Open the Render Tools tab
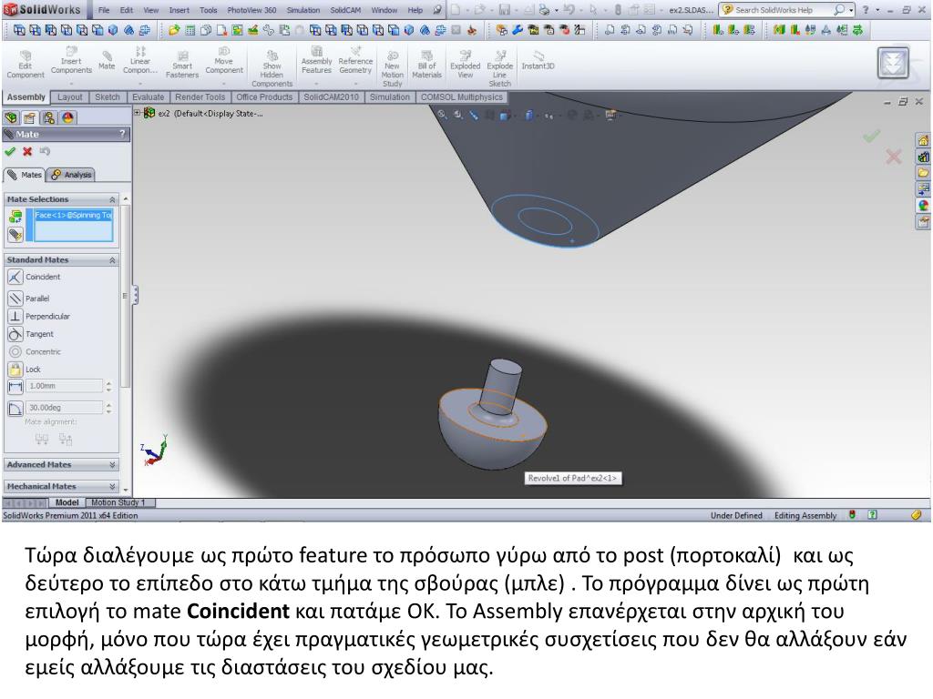This screenshot has width=933, height=699. pyautogui.click(x=200, y=96)
